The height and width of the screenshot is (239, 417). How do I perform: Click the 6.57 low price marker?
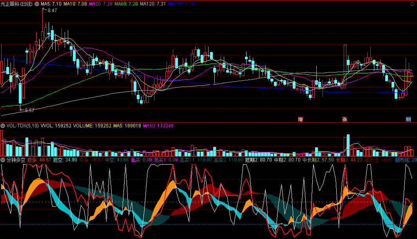coord(29,110)
